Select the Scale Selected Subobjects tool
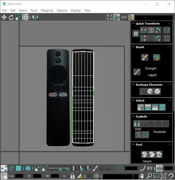 [x=18, y=17]
